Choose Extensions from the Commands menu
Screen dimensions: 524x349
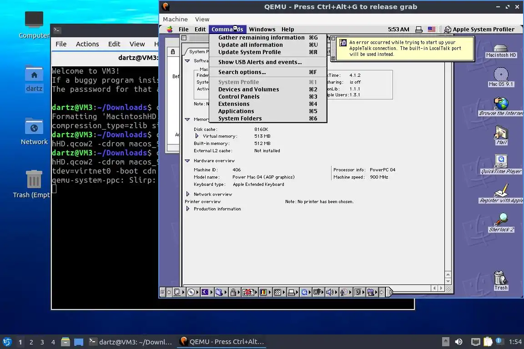[x=267, y=104]
